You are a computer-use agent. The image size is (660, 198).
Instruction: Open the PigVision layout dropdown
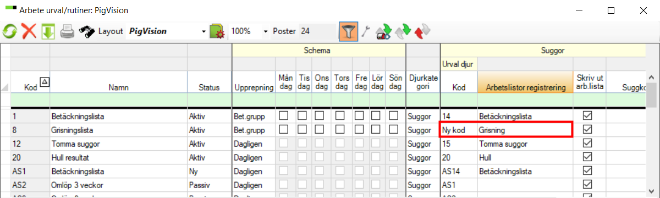(204, 31)
